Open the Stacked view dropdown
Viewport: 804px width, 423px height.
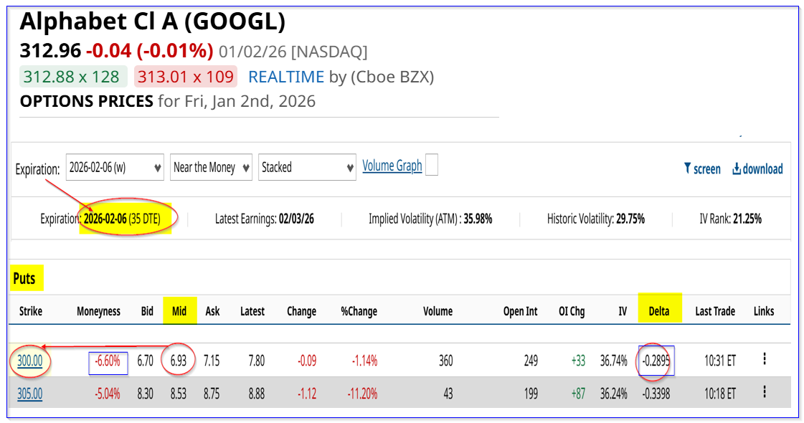click(x=307, y=168)
